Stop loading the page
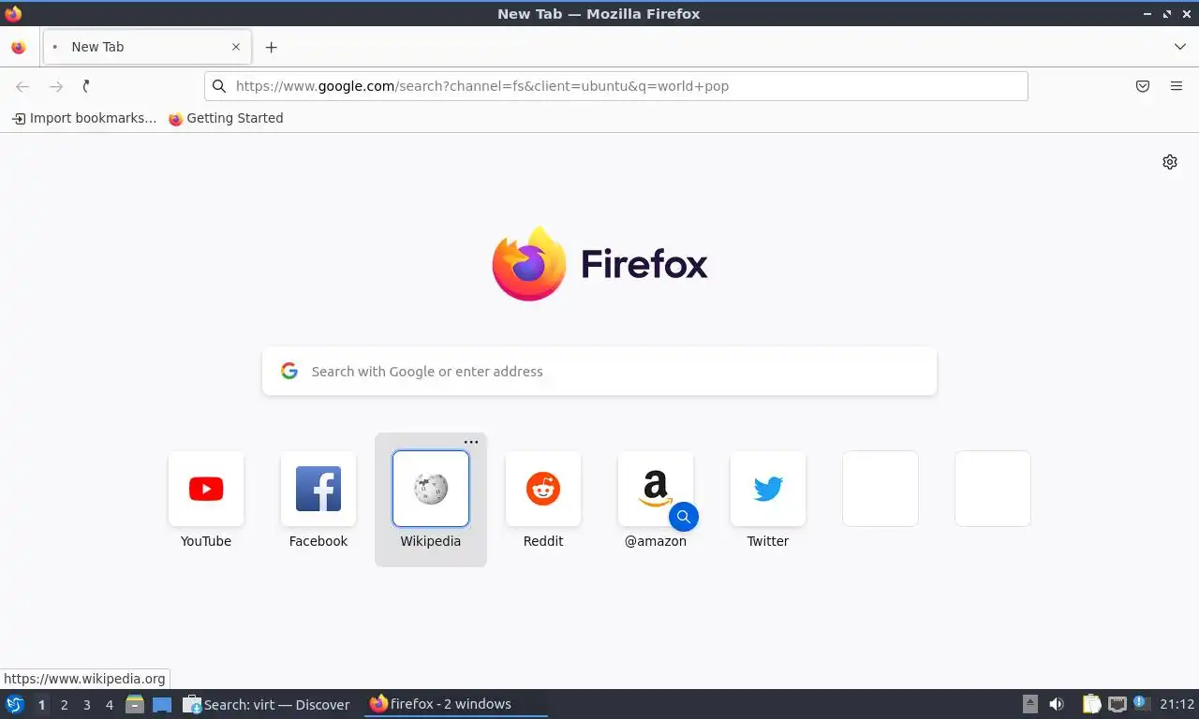Image resolution: width=1199 pixels, height=719 pixels. click(86, 86)
